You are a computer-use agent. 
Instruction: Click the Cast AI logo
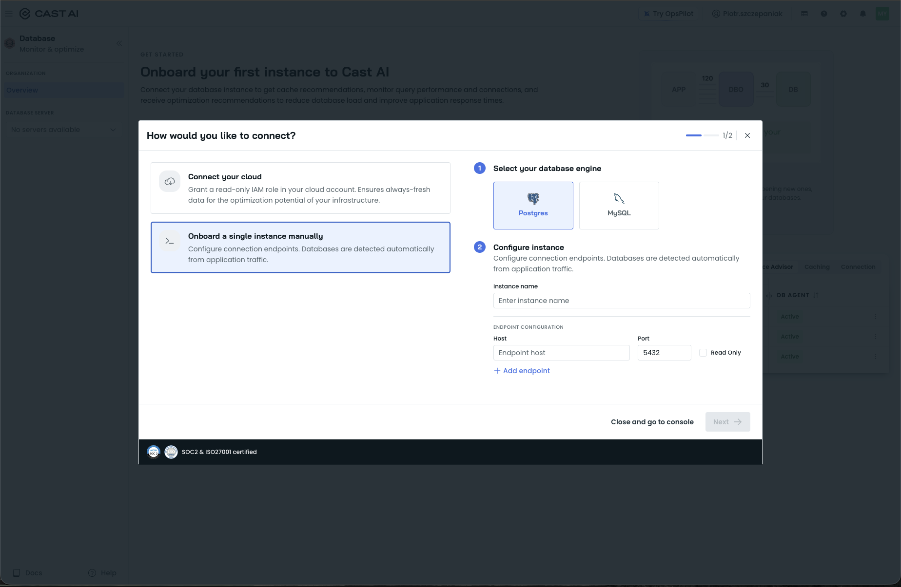pos(49,14)
